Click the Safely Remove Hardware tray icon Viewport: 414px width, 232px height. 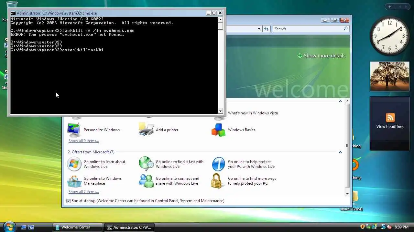[x=368, y=227]
